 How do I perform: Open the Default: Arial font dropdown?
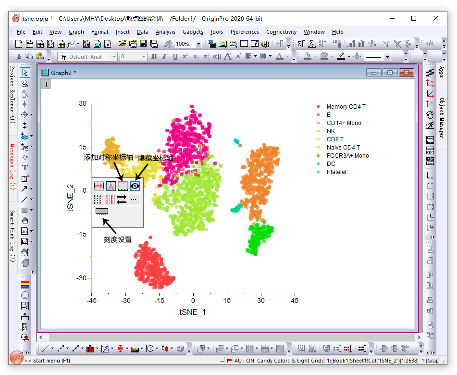tap(114, 57)
